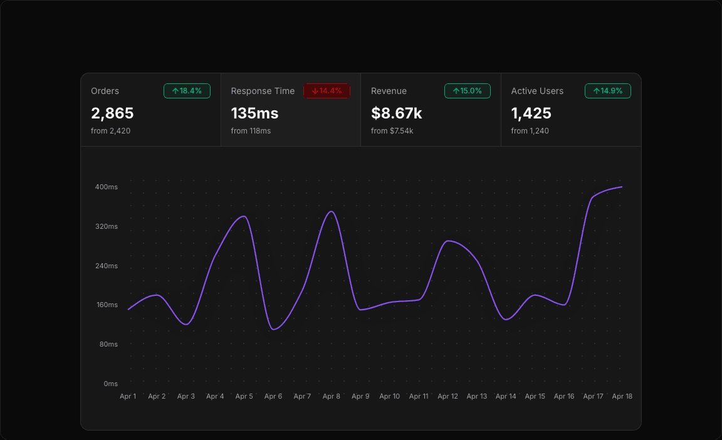Click the 400ms axis label
722x440 pixels.
[x=108, y=187]
